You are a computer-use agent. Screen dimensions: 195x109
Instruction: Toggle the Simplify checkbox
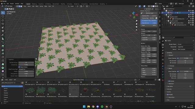pos(168,94)
